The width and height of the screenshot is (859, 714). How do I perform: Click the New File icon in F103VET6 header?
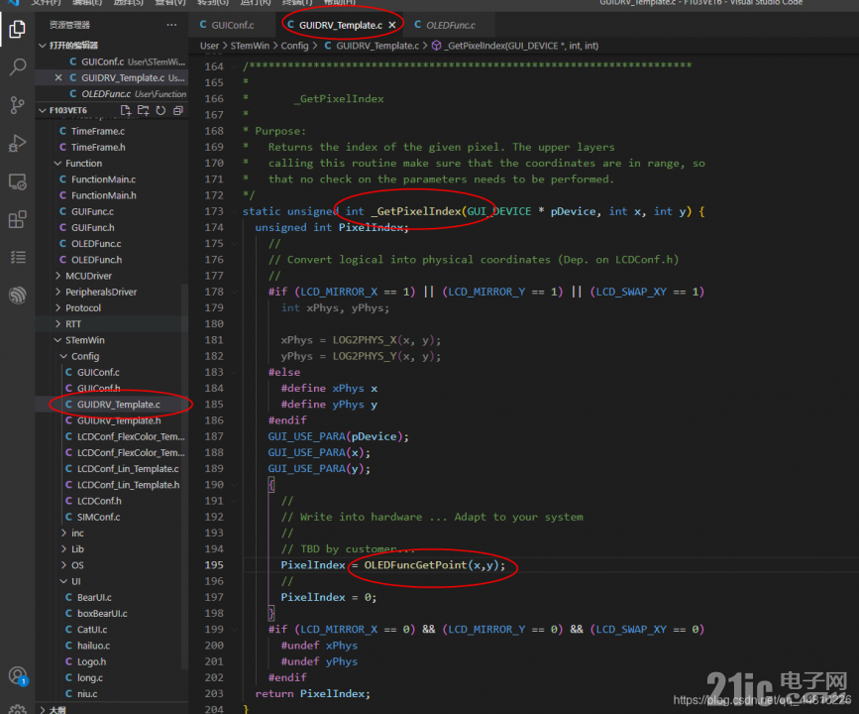point(126,110)
